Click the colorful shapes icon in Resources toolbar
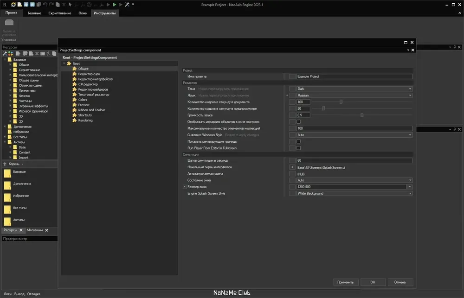This screenshot has height=298, width=464. (x=11, y=53)
